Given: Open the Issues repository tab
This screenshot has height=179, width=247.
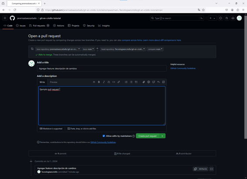Looking at the screenshot, I should [21, 26].
